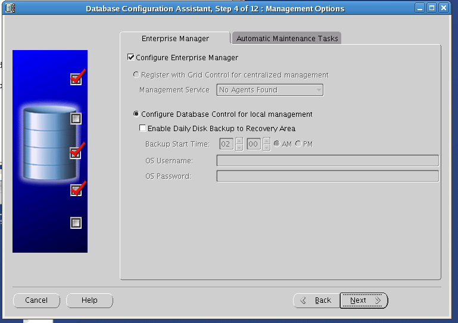
Task: Click into the OS Username field
Action: click(x=328, y=160)
